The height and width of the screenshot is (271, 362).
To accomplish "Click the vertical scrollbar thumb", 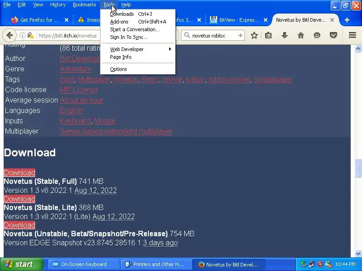I will pos(358,168).
